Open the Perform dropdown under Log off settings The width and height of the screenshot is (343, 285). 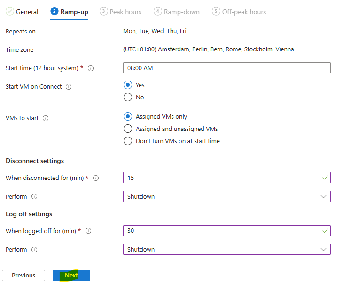click(227, 249)
